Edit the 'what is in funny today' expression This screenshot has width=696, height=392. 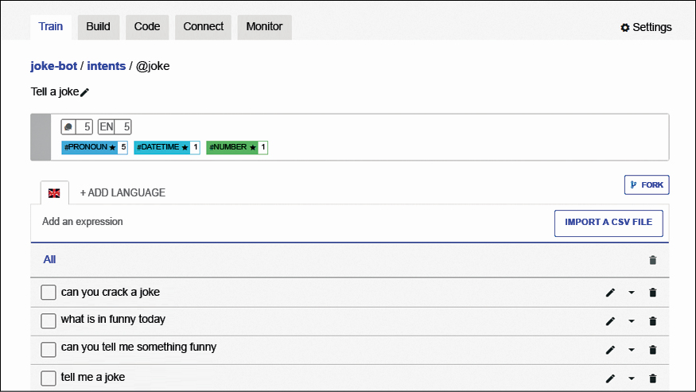pyautogui.click(x=610, y=321)
